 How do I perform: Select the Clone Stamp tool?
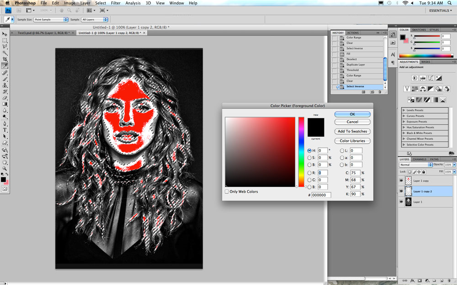tap(5, 86)
